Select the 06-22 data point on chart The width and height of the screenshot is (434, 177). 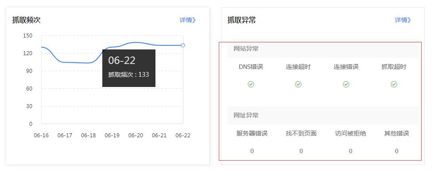182,45
